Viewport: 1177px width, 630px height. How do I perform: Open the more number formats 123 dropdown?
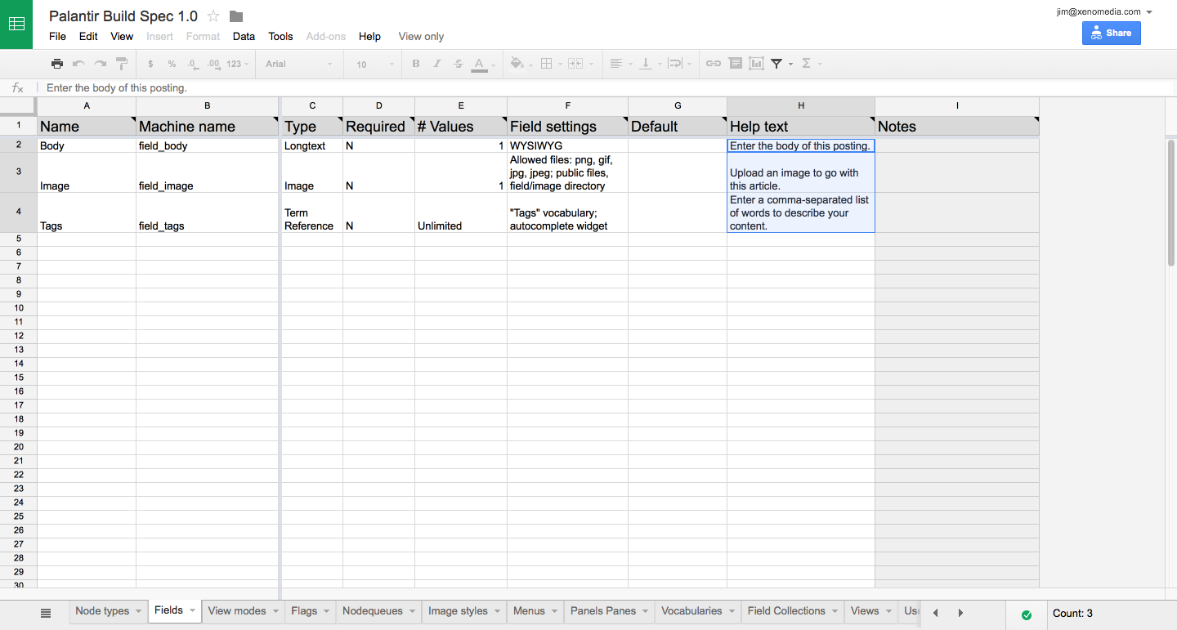coord(239,64)
